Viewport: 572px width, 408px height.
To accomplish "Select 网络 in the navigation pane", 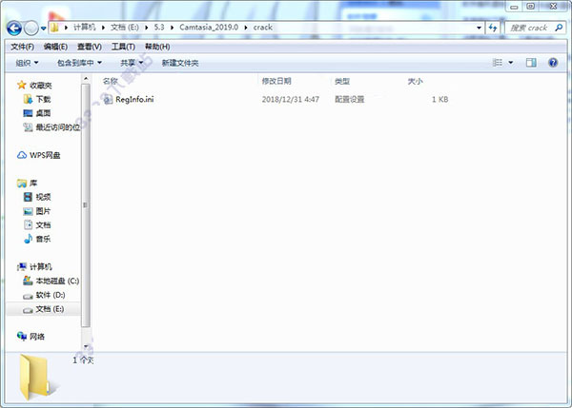I will (37, 337).
